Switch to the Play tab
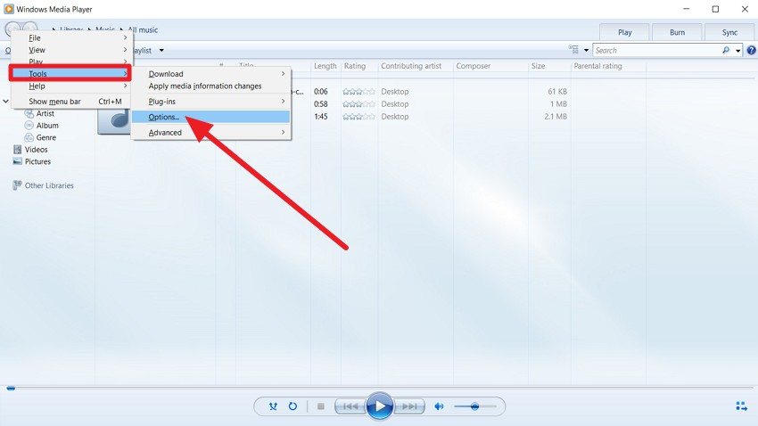Viewport: 758px width, 426px height. tap(624, 32)
